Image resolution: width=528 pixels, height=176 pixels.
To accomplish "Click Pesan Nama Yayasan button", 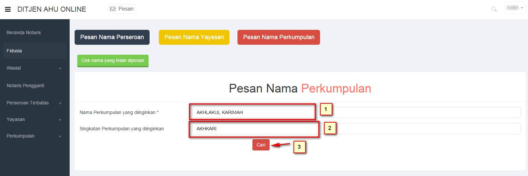I will 194,37.
